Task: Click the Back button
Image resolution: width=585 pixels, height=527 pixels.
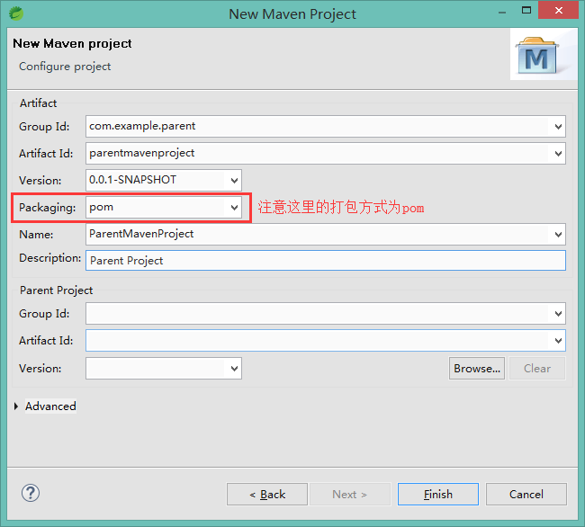Action: click(267, 495)
